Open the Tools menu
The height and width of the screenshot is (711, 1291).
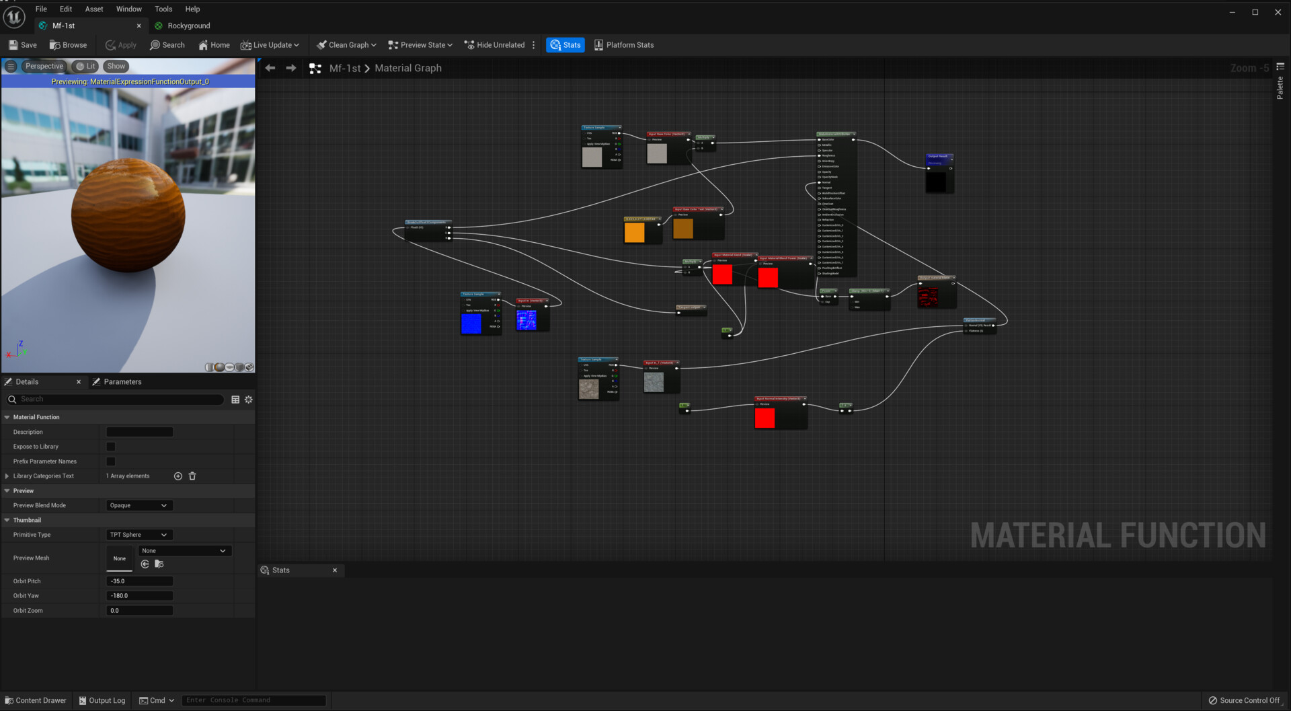coord(163,9)
